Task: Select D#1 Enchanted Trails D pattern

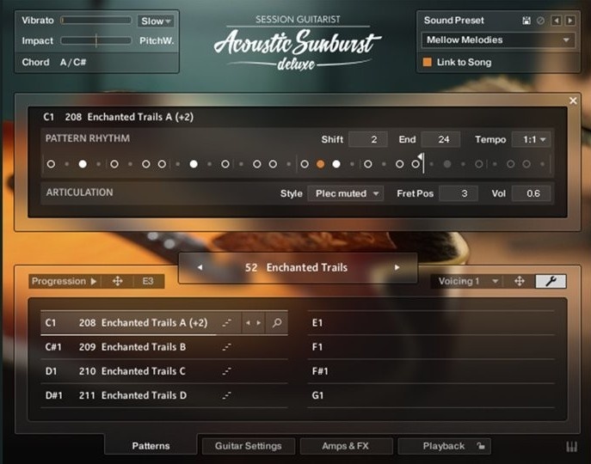Action: (164, 395)
